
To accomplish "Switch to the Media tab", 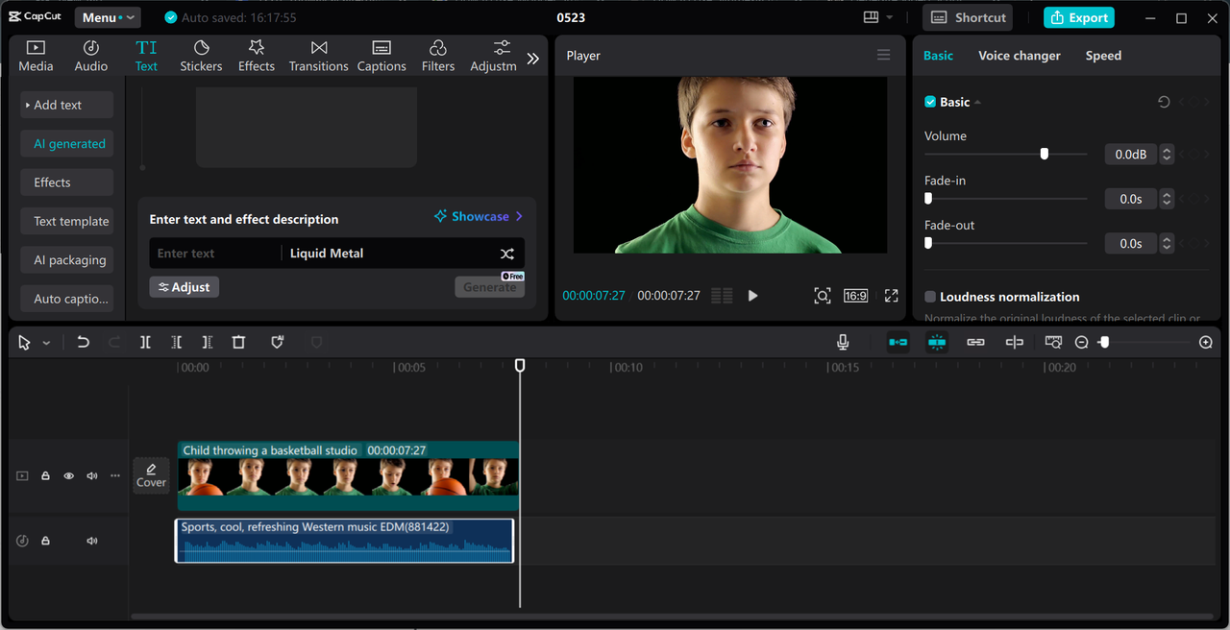I will [36, 56].
